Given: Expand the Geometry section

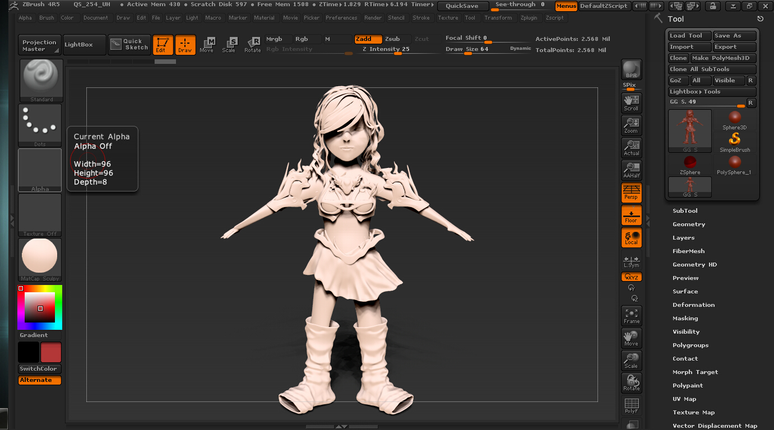Looking at the screenshot, I should [689, 225].
